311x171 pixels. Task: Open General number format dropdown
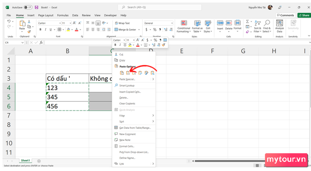[x=172, y=23]
